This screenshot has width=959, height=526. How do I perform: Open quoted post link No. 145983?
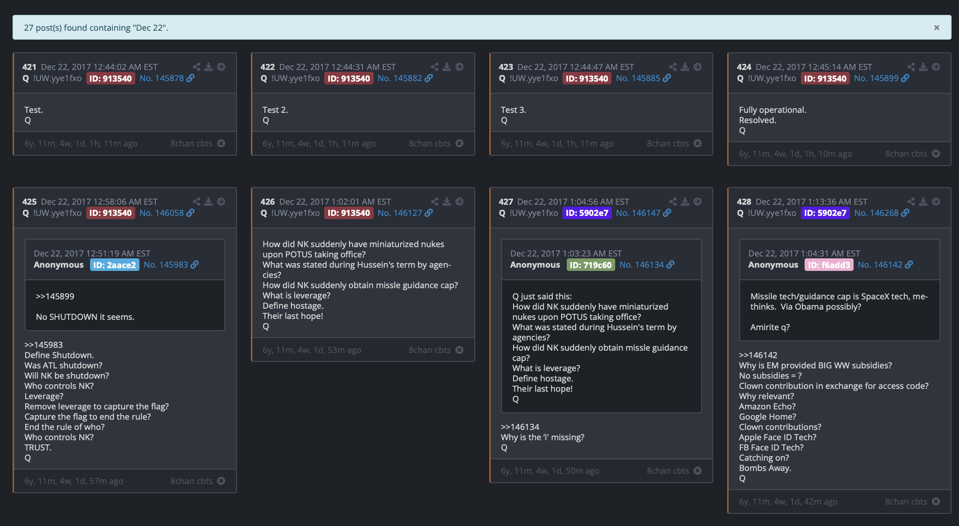click(x=171, y=265)
